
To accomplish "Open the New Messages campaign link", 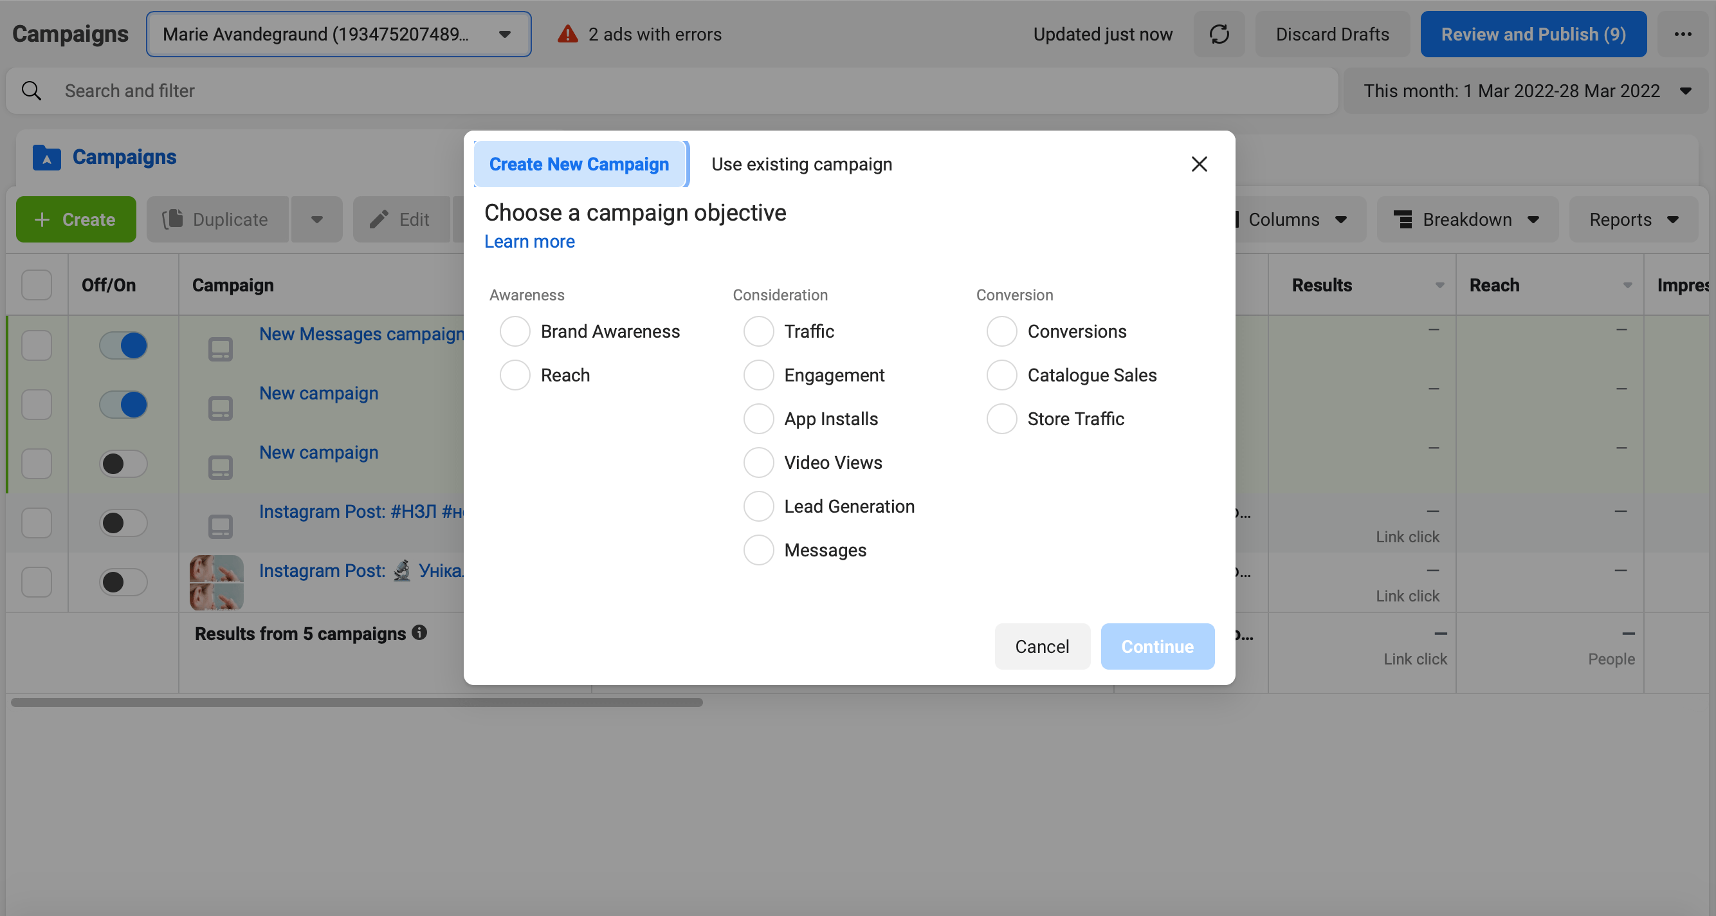I will (x=361, y=334).
